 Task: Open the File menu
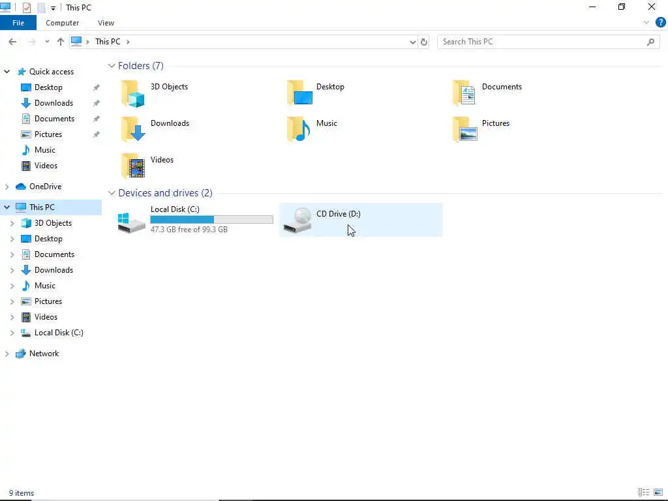pyautogui.click(x=18, y=23)
